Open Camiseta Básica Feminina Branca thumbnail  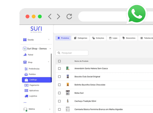point(68,109)
